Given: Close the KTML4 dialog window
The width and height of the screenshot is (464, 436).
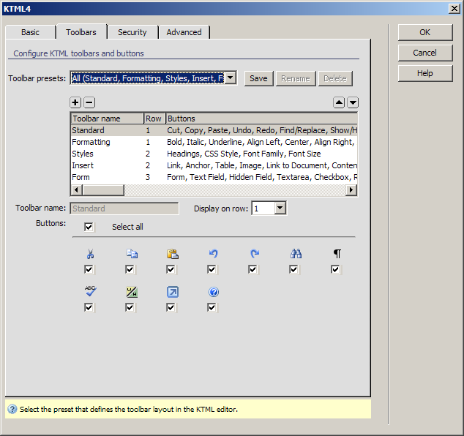Looking at the screenshot, I should pos(454,9).
